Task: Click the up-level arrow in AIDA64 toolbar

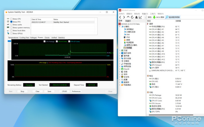Action: (128, 17)
